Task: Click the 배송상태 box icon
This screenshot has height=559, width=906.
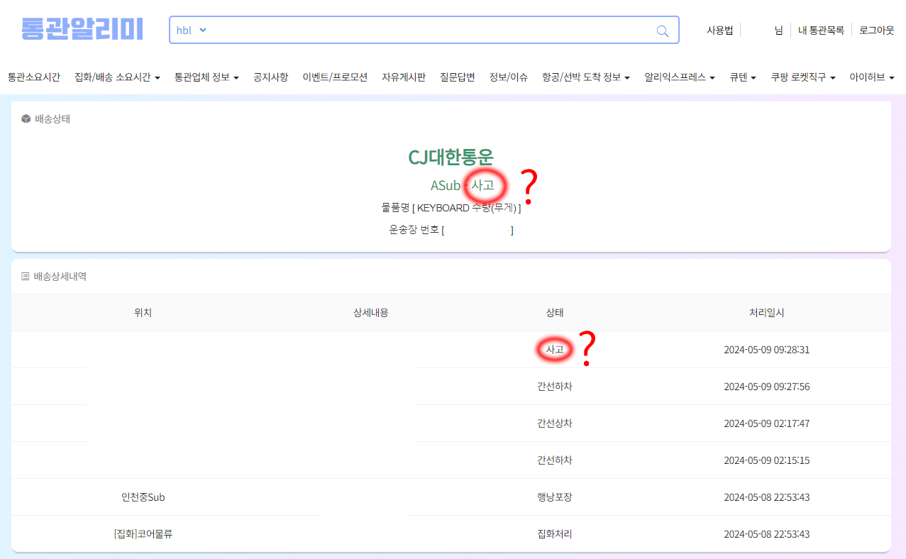Action: (26, 118)
